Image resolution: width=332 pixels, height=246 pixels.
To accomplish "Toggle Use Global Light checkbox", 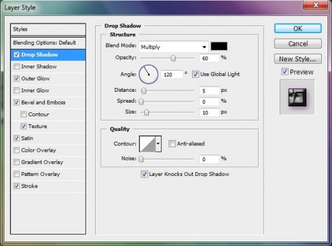I will [x=195, y=74].
